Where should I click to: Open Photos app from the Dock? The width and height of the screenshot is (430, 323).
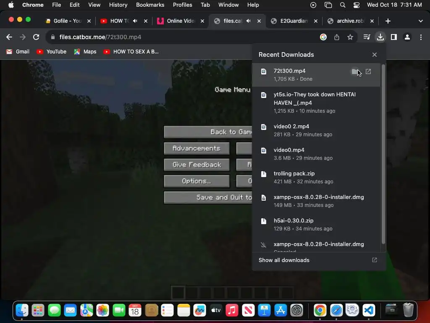(102, 310)
